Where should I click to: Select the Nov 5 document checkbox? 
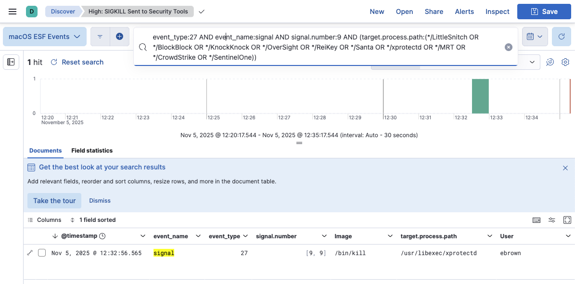(42, 253)
